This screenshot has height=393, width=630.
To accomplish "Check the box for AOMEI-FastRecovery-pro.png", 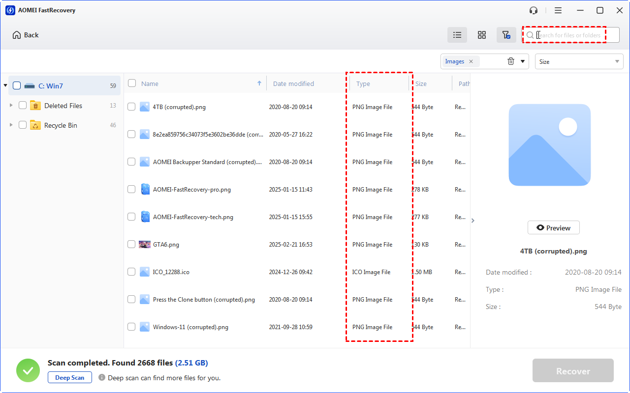I will (131, 189).
